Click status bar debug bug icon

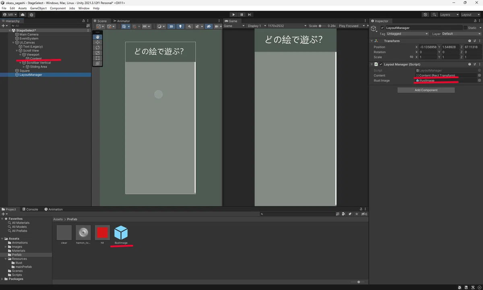[x=460, y=288]
